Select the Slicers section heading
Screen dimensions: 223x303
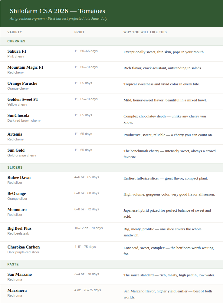pyautogui.click(x=15, y=167)
